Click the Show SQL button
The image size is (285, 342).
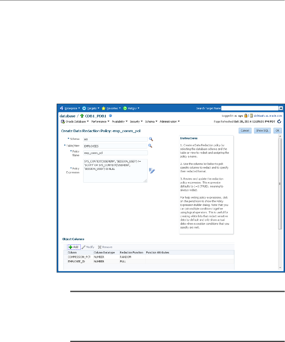(262, 131)
